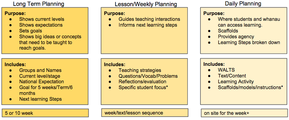
Task: Click 'Next learning Steps' bullet
Action: (x=40, y=99)
